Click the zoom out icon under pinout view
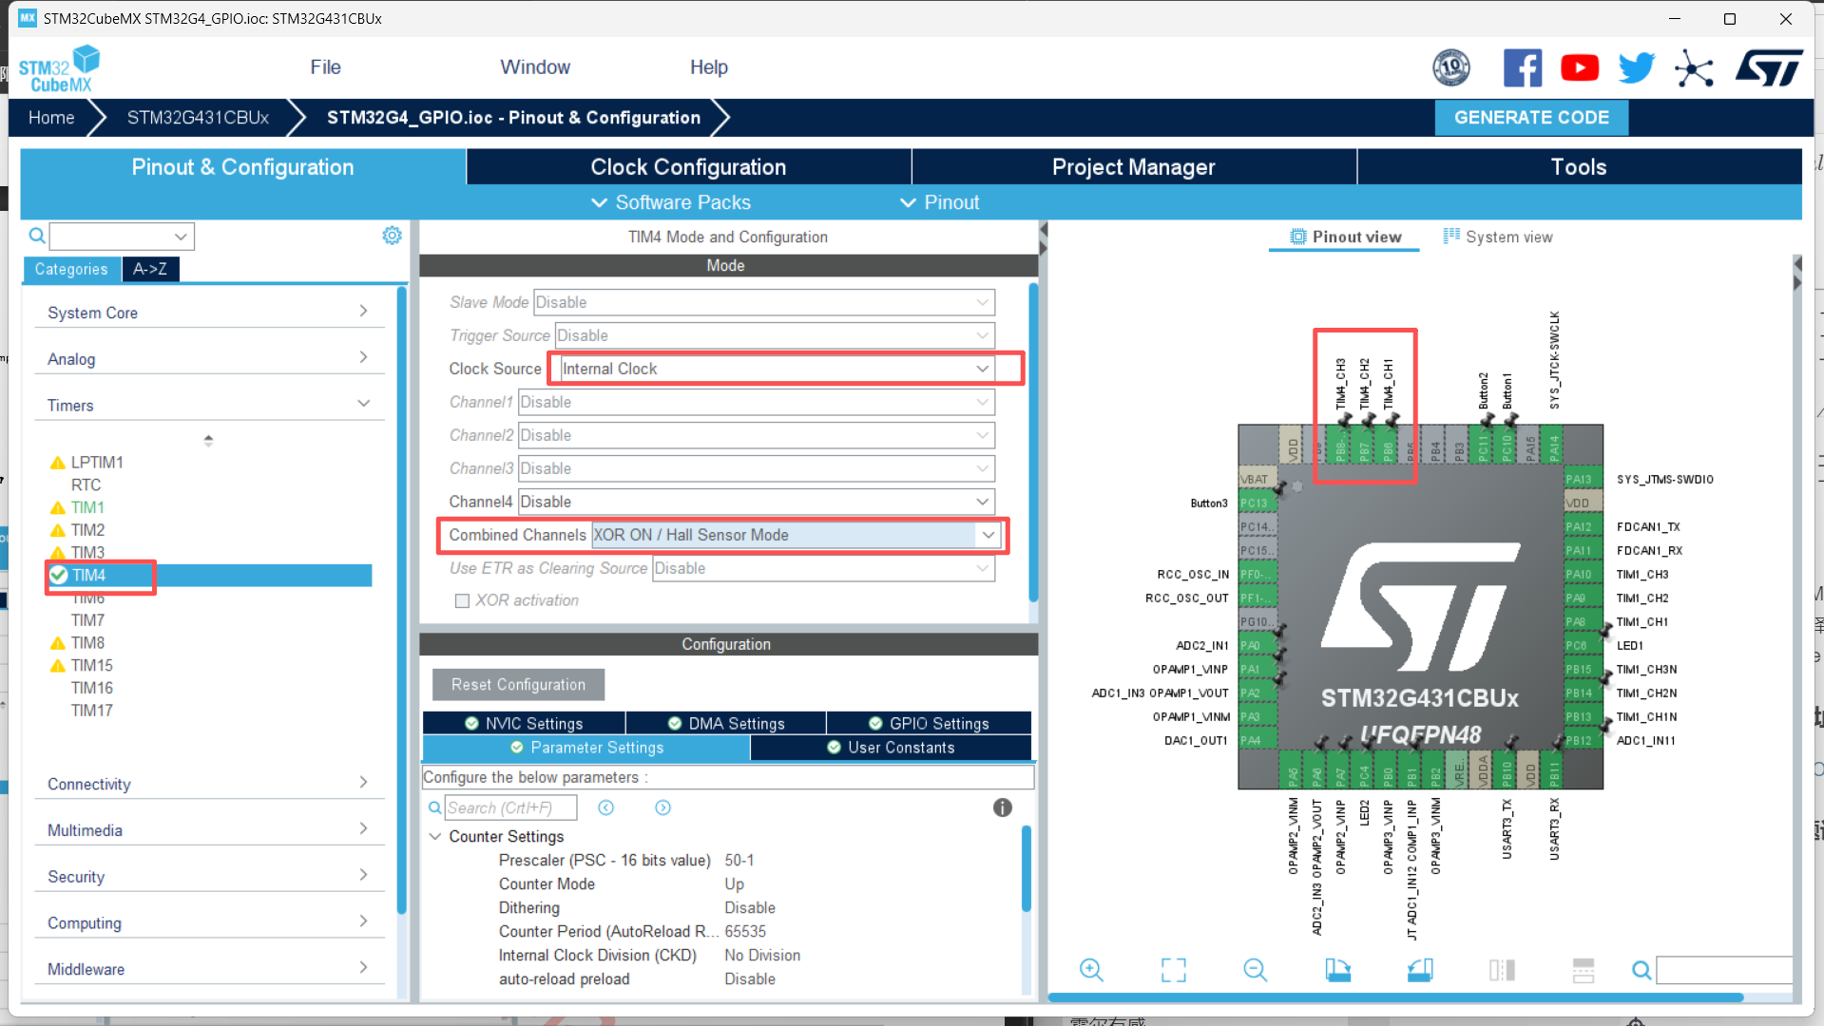 click(x=1256, y=970)
